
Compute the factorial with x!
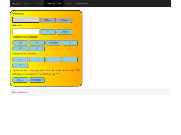click(70, 43)
